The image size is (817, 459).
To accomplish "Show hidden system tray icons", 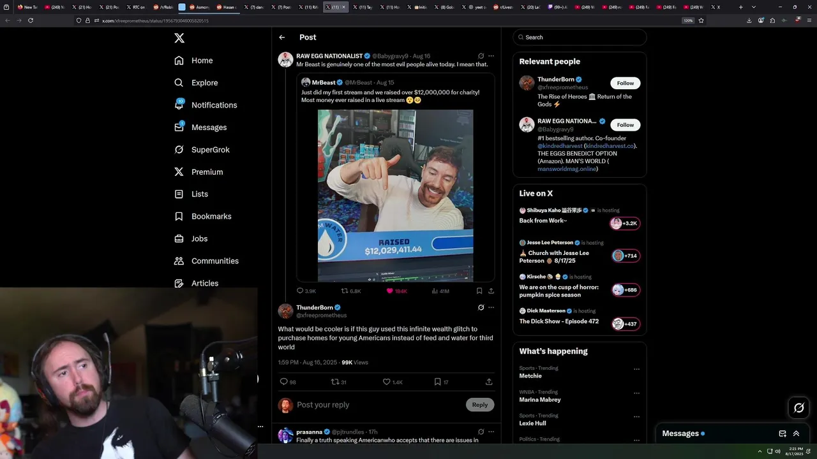I will [x=760, y=451].
